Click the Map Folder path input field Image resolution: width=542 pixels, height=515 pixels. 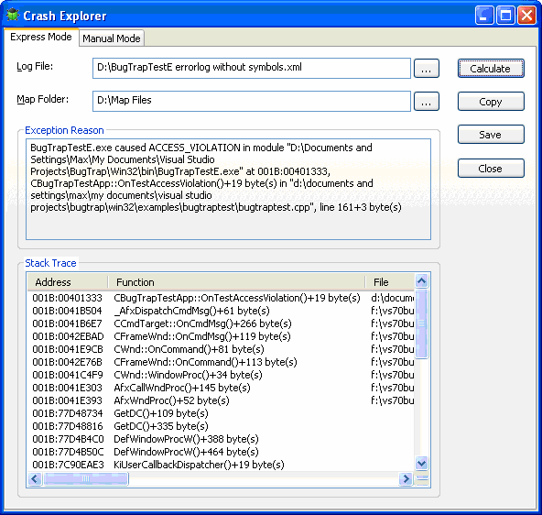252,101
